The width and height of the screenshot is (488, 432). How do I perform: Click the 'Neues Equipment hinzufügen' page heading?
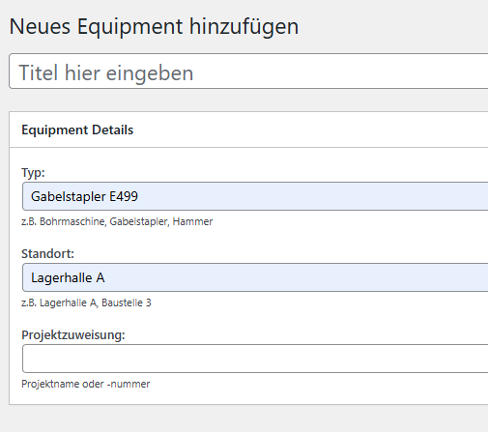pyautogui.click(x=154, y=26)
